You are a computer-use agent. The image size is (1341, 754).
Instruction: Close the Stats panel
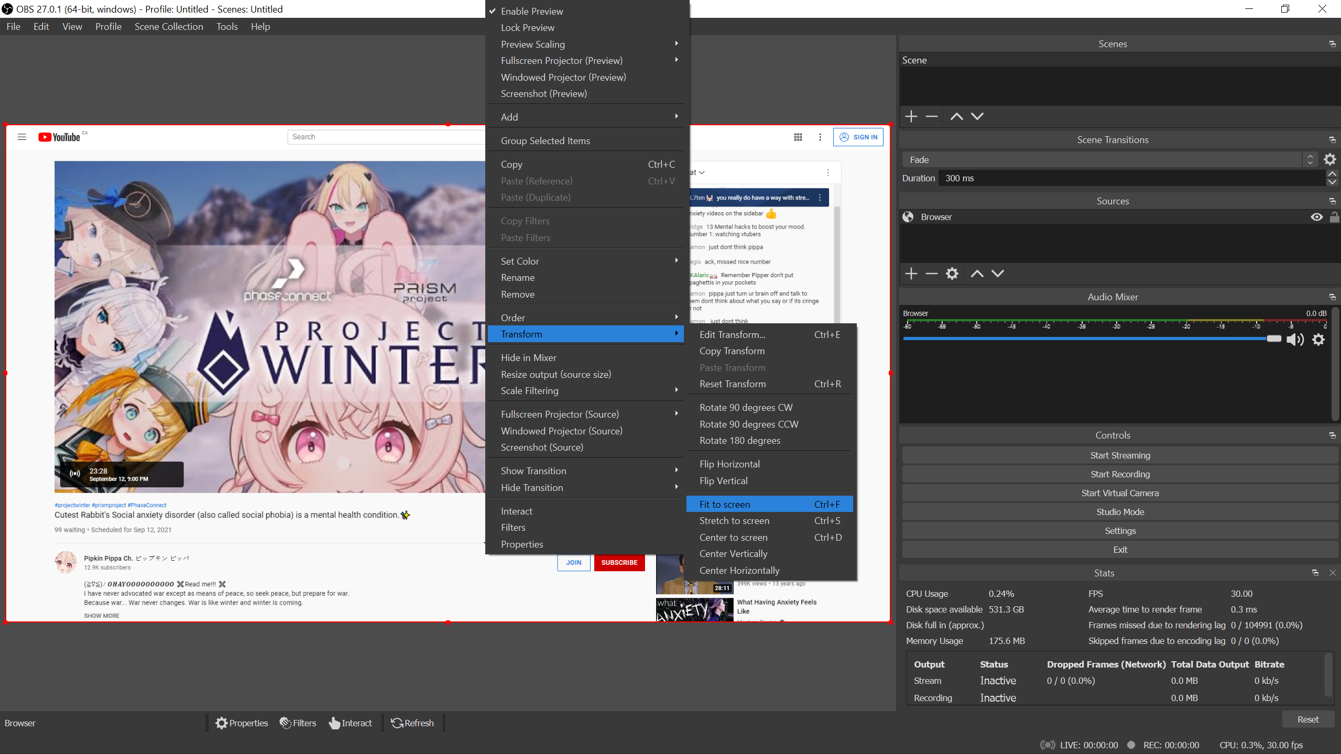point(1332,573)
